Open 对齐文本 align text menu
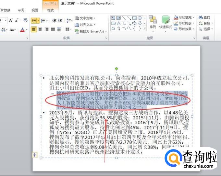 pos(85,25)
